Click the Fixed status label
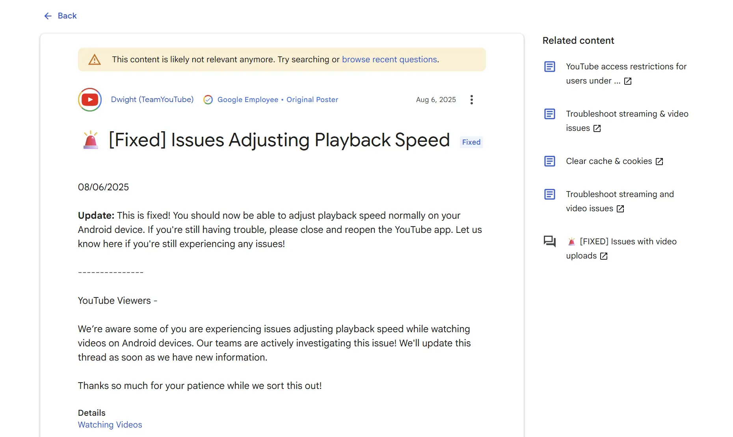This screenshot has width=733, height=437. click(471, 142)
